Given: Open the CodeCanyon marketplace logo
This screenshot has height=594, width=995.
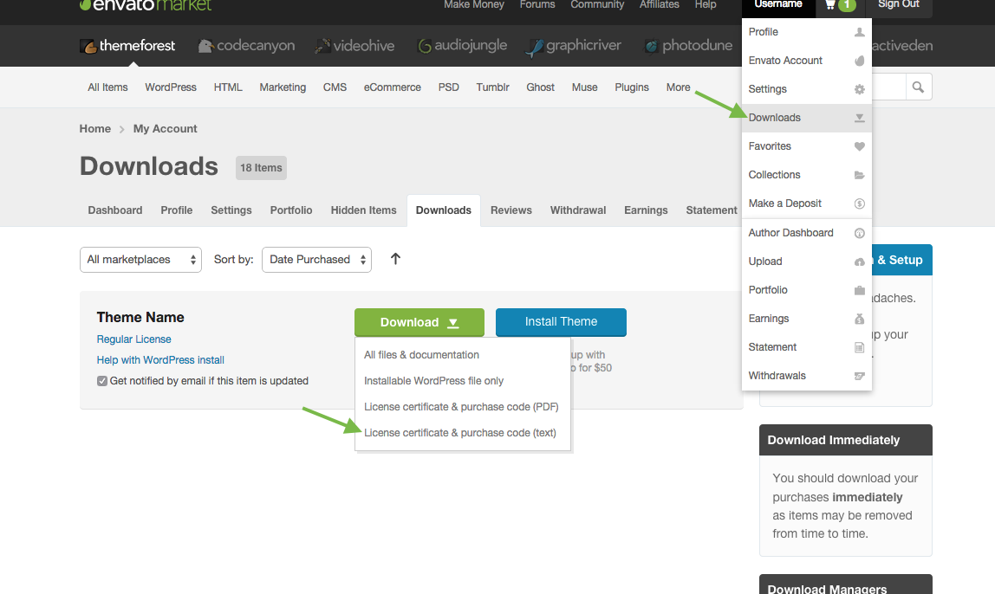Looking at the screenshot, I should (x=246, y=46).
